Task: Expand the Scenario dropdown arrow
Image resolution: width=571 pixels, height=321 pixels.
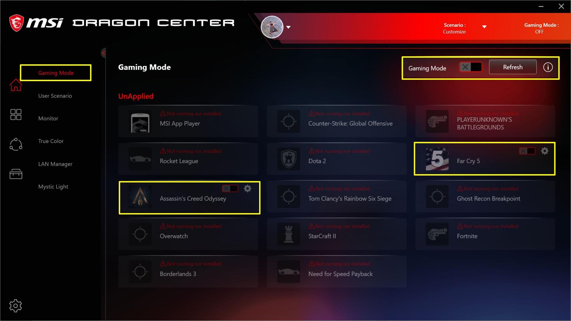Action: [x=484, y=27]
